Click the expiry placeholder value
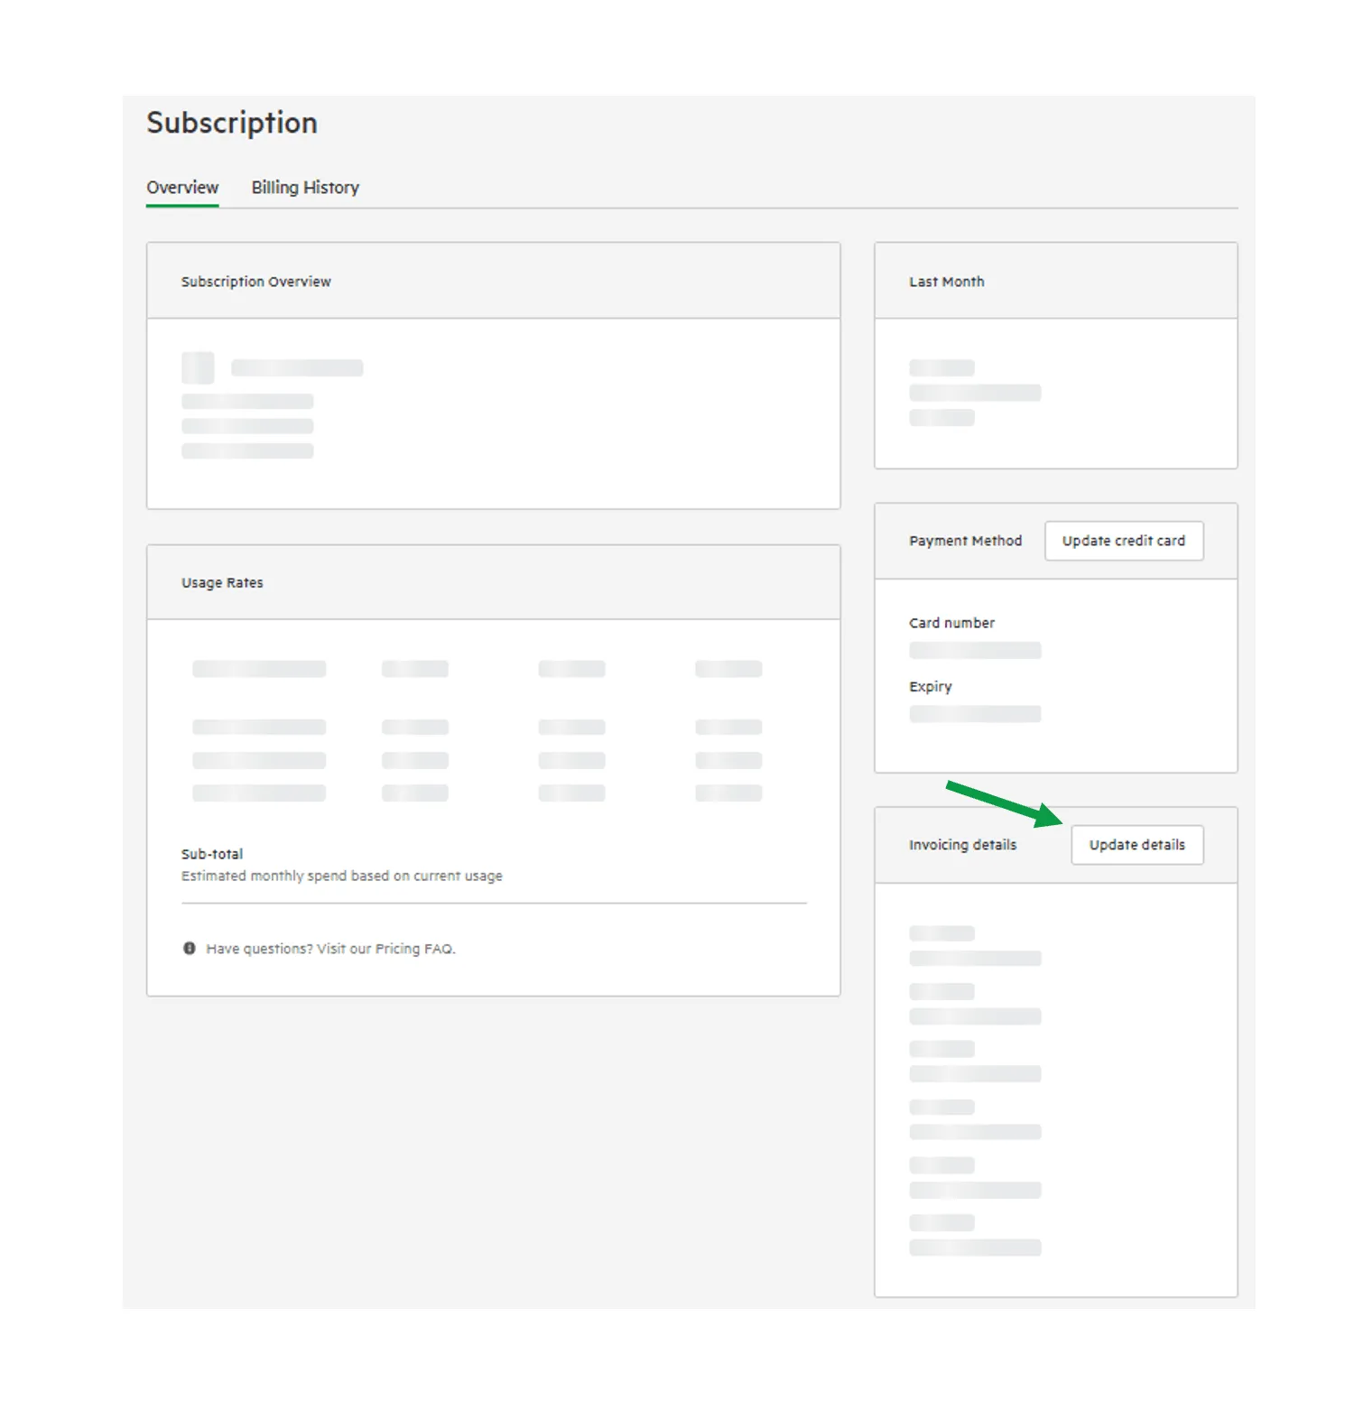The image size is (1345, 1419). [x=975, y=714]
